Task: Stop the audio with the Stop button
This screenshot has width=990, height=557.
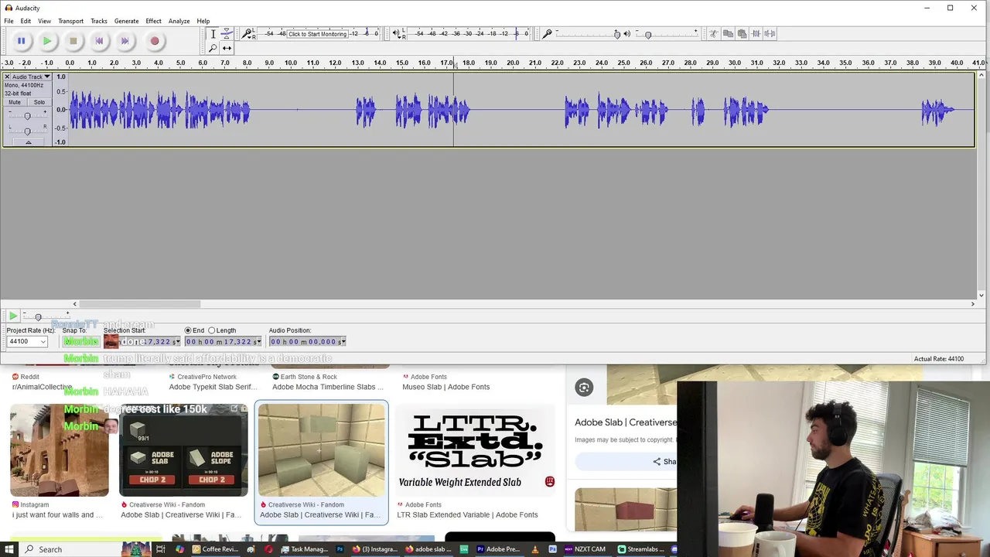Action: point(73,41)
